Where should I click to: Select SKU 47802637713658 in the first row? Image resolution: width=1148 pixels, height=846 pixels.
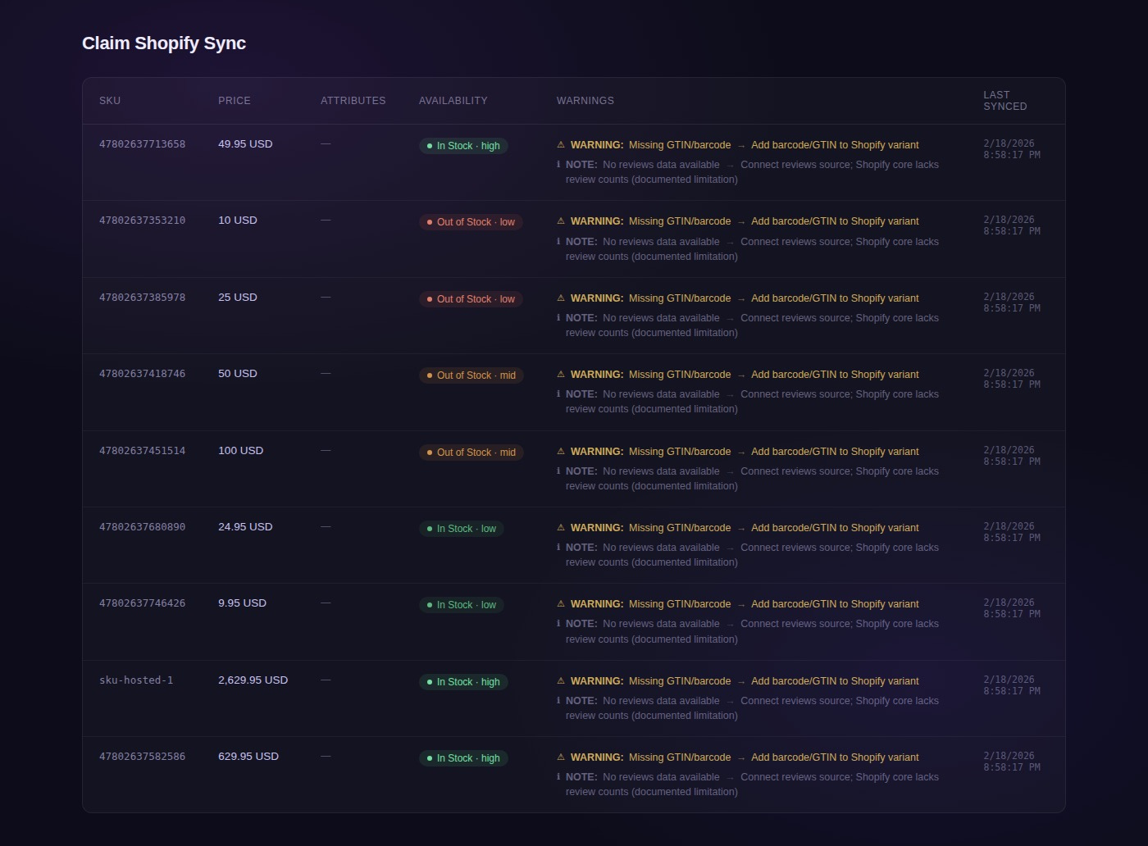142,144
